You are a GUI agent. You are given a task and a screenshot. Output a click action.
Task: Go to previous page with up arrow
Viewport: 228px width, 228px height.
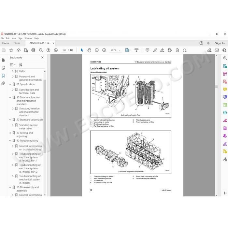48,50
